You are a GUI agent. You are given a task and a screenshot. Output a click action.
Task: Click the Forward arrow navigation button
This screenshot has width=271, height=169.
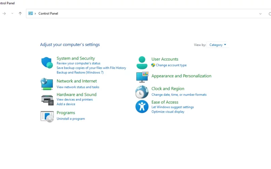(4, 14)
